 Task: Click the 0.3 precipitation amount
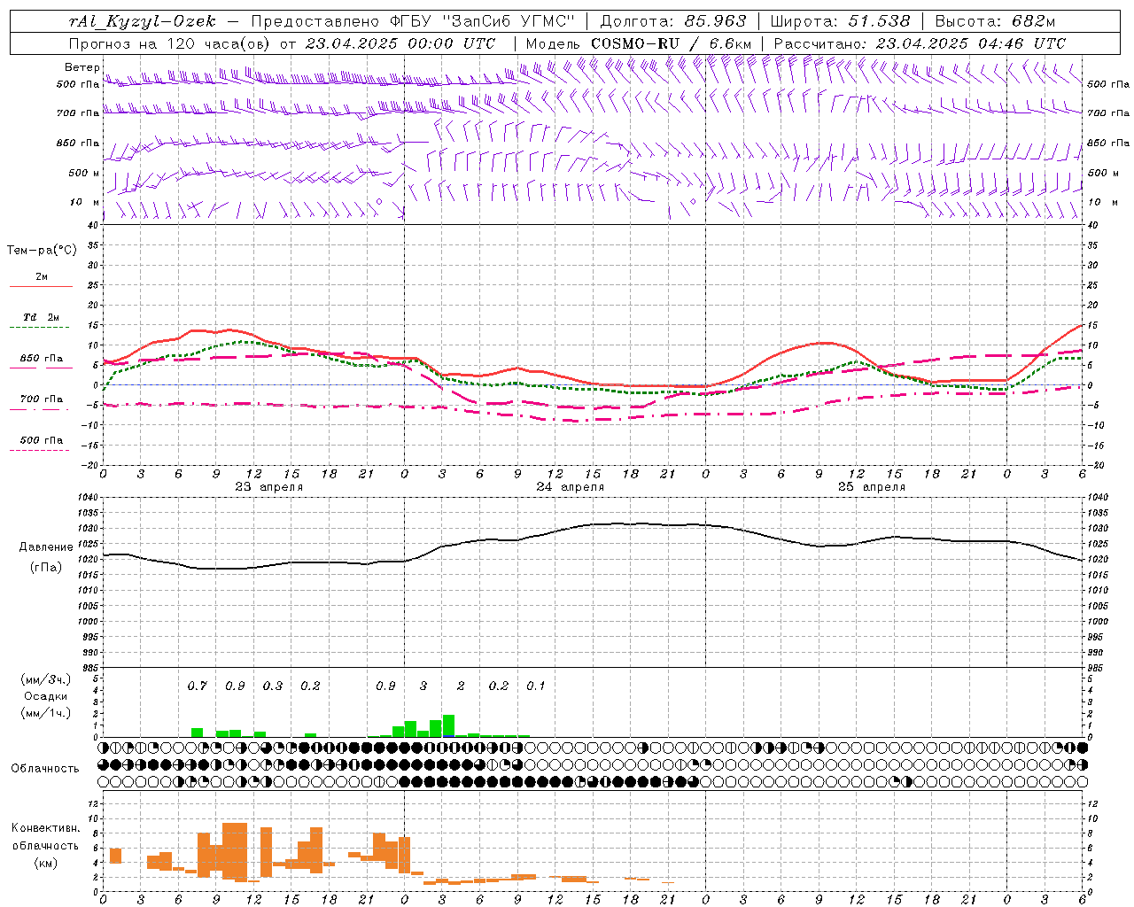273,686
